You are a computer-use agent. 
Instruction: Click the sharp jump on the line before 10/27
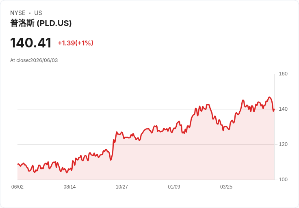[x=113, y=146]
